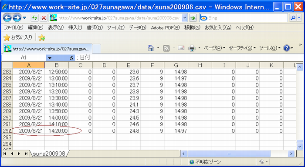Expand the address bar history dropdown

click(x=185, y=18)
